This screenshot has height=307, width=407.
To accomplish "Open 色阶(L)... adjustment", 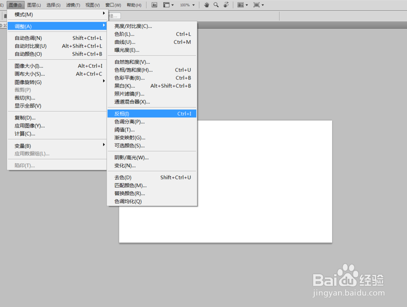I will (152, 34).
